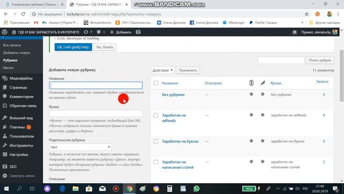
Task: Open Calculator from the taskbar
Action: [x=169, y=189]
